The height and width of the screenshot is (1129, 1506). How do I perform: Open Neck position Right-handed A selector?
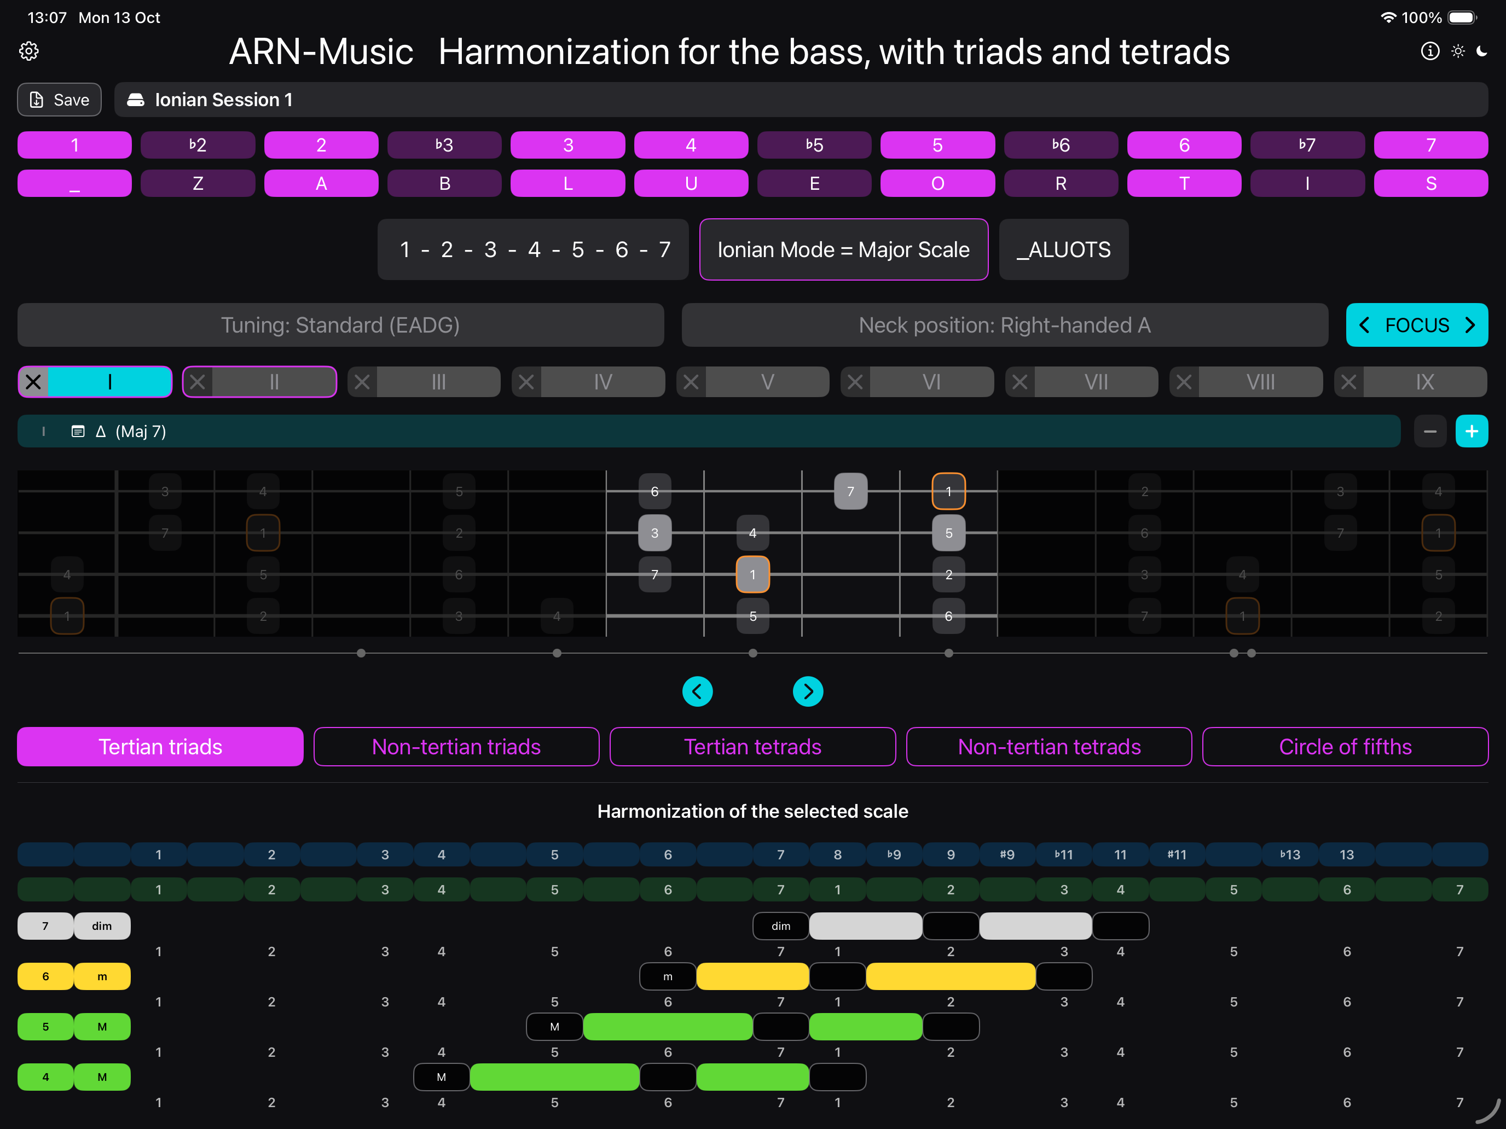(x=1004, y=325)
